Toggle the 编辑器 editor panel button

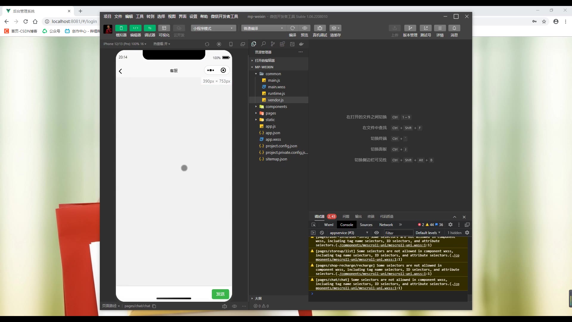tap(135, 28)
